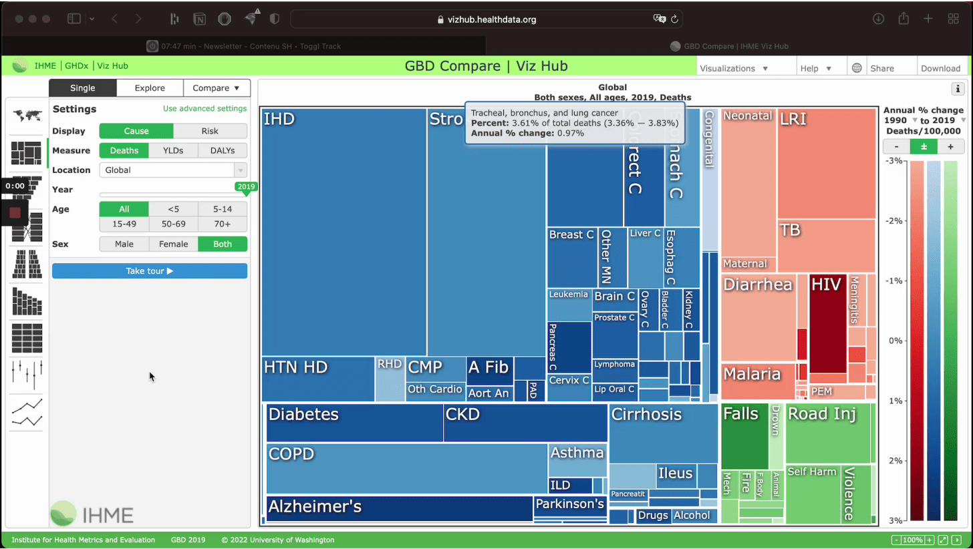Open the language globe icon
This screenshot has height=549, width=973.
(857, 68)
